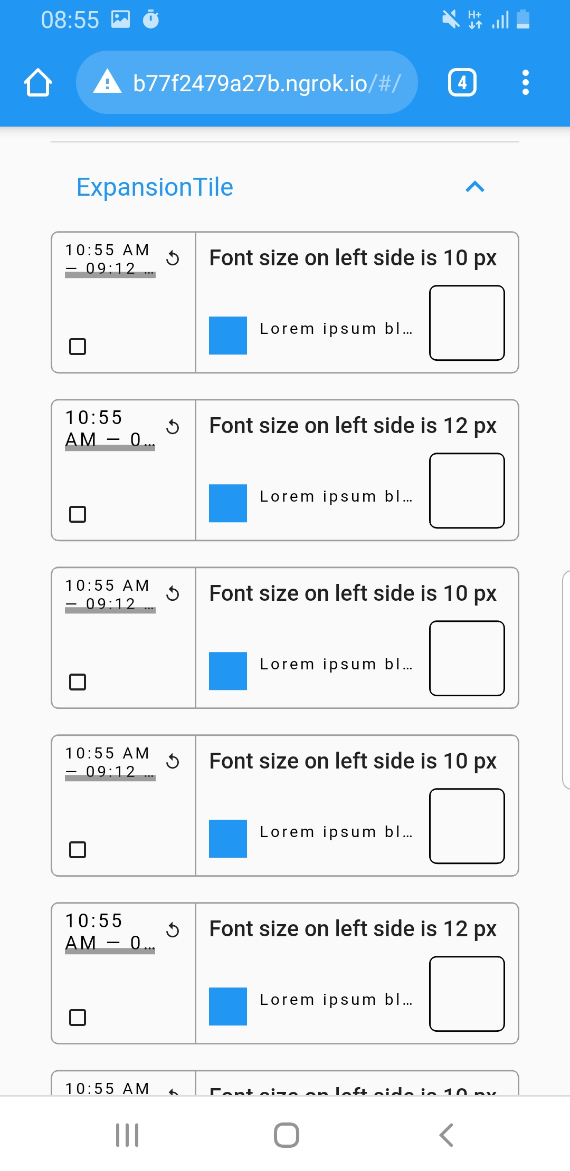Click the blue square beside first Lorem ipsum text
This screenshot has height=1171, width=570.
coord(227,334)
